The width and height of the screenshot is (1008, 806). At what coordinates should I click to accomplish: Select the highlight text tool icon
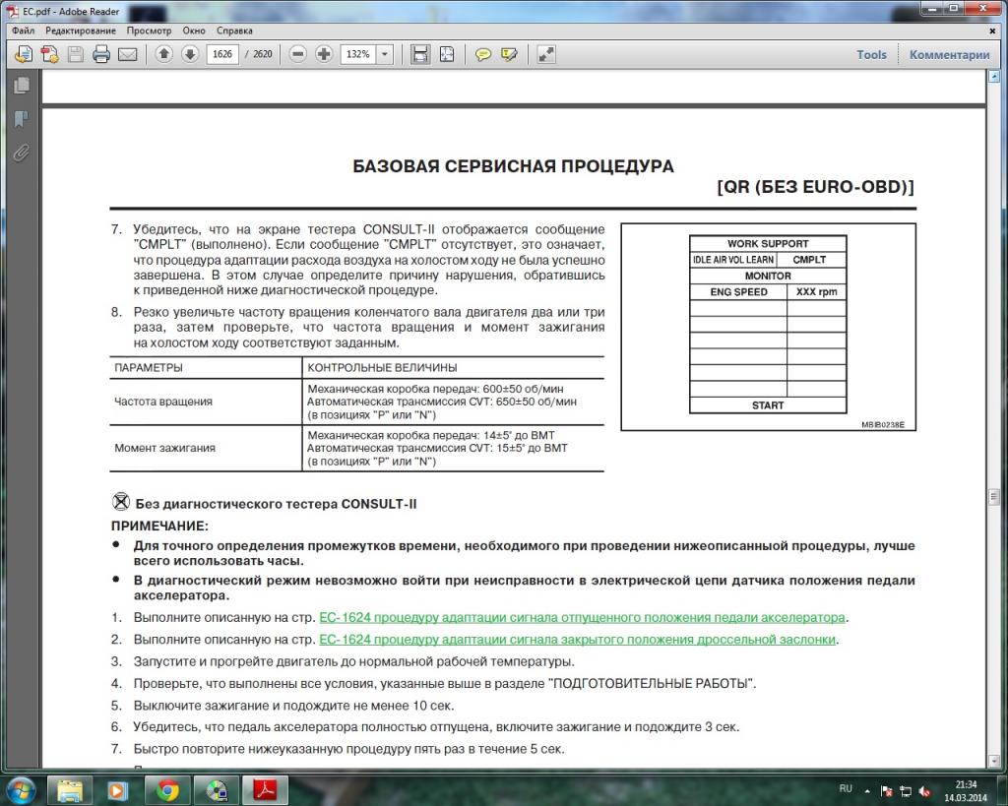(509, 55)
